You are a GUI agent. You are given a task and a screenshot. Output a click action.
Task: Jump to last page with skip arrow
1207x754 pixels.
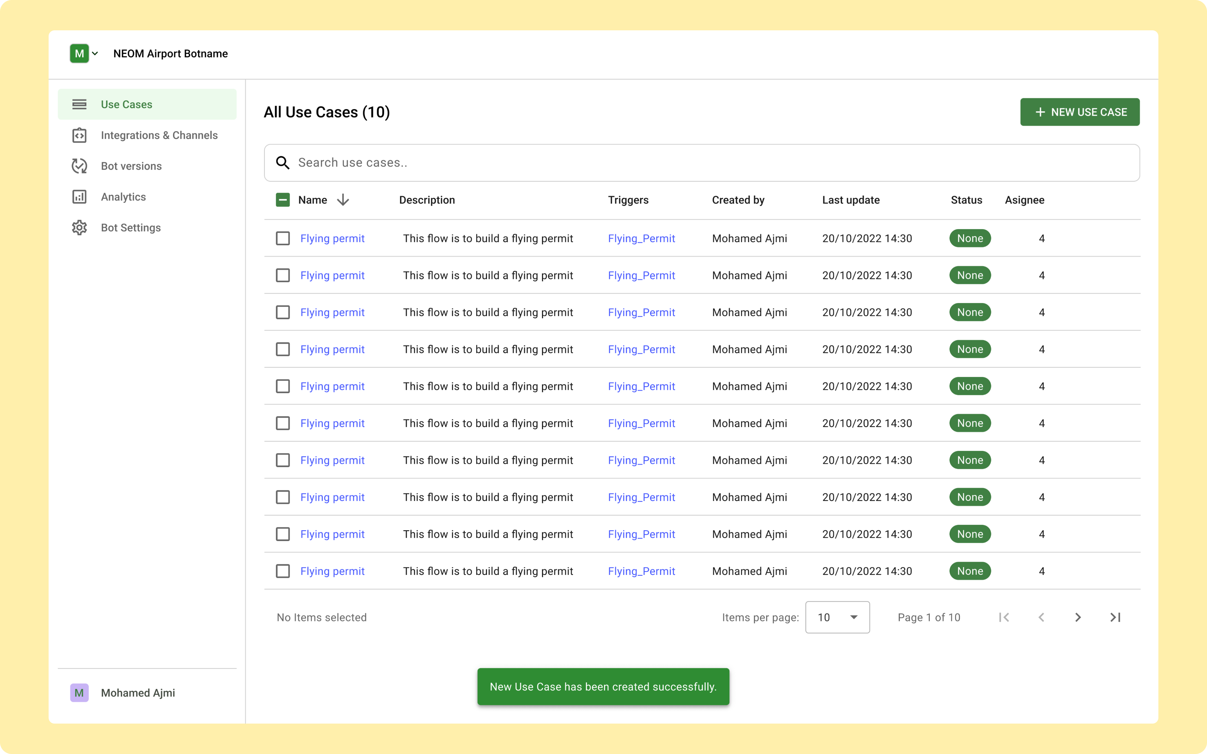1116,617
